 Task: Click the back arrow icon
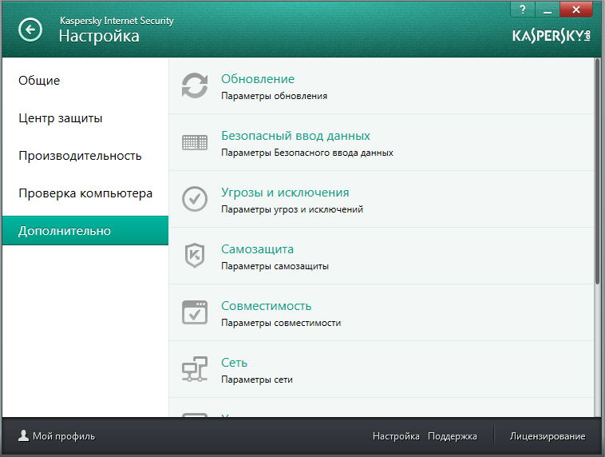pos(30,30)
